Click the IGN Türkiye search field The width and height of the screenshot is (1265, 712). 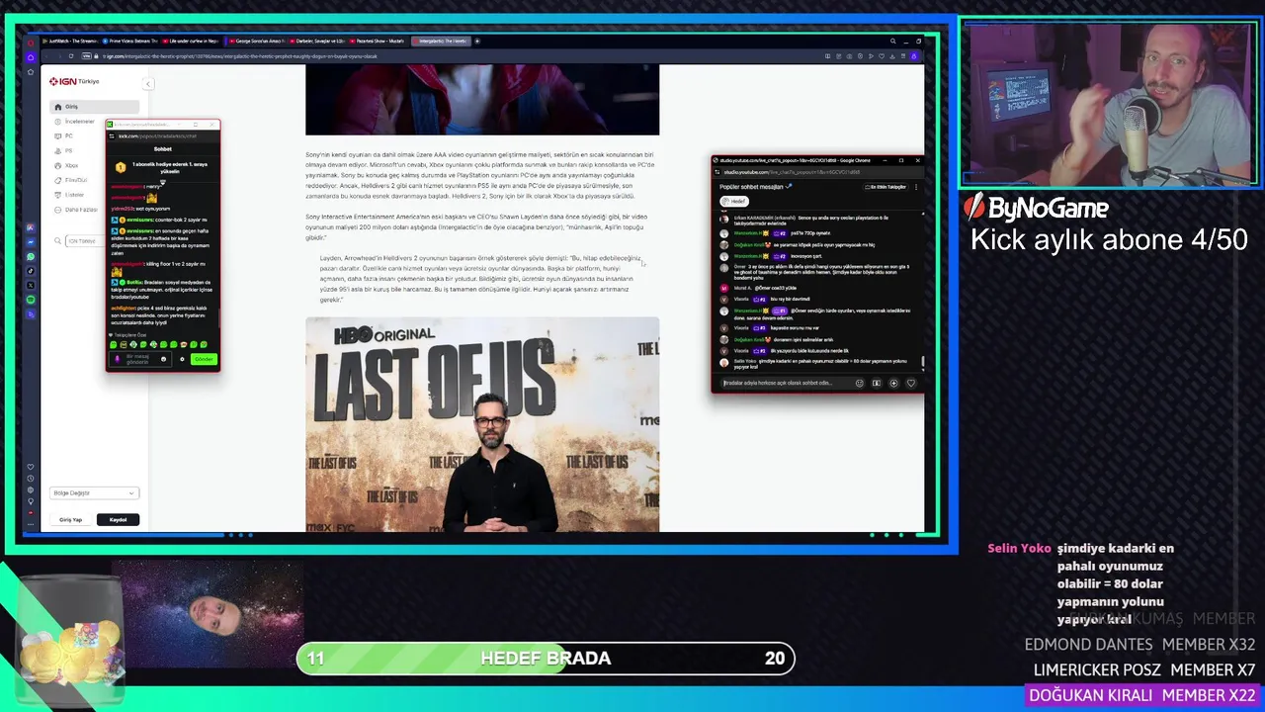click(86, 241)
